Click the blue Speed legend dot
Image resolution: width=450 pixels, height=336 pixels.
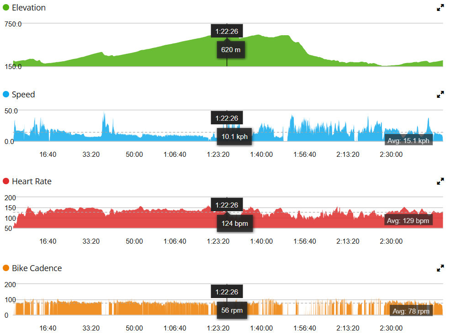click(x=6, y=94)
